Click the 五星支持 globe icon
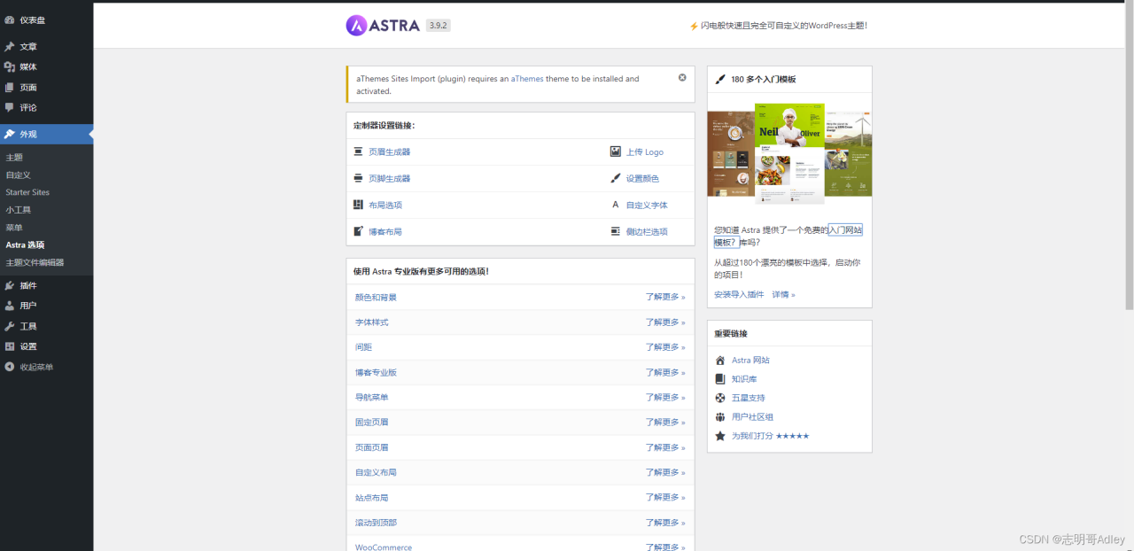 720,398
